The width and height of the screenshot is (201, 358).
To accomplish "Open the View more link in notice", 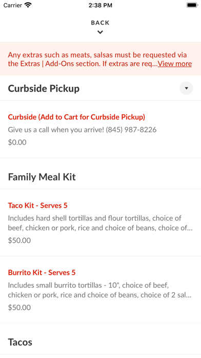I will (x=175, y=64).
